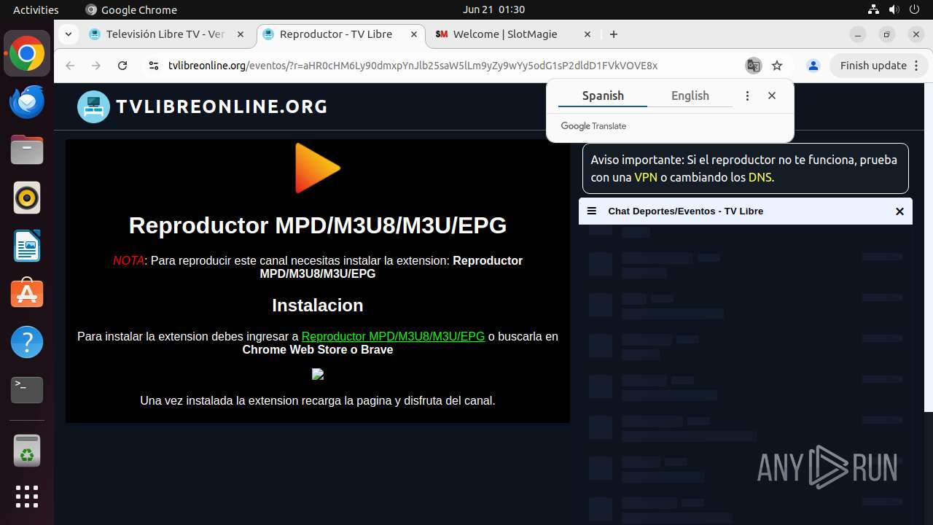Launch Terminal from the dock

coord(27,390)
